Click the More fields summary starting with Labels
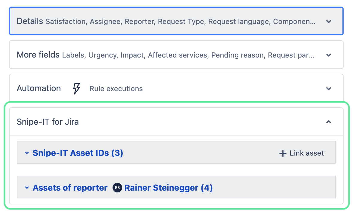 pyautogui.click(x=188, y=55)
